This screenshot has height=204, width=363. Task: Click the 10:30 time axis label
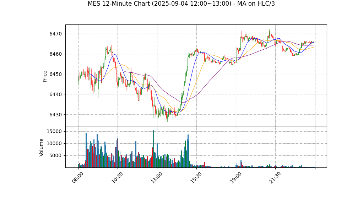pyautogui.click(x=117, y=177)
